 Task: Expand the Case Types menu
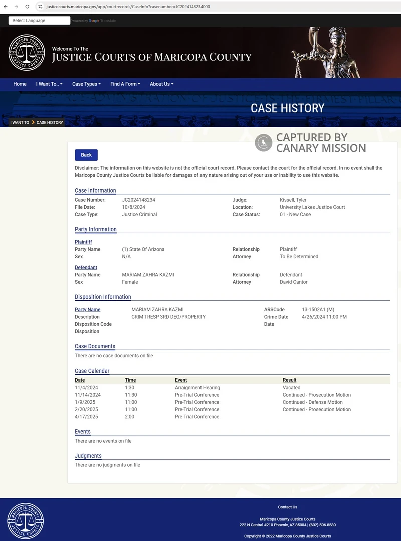coord(86,84)
